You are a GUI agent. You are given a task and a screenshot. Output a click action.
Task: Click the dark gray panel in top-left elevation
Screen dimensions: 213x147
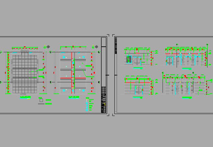(x=129, y=59)
